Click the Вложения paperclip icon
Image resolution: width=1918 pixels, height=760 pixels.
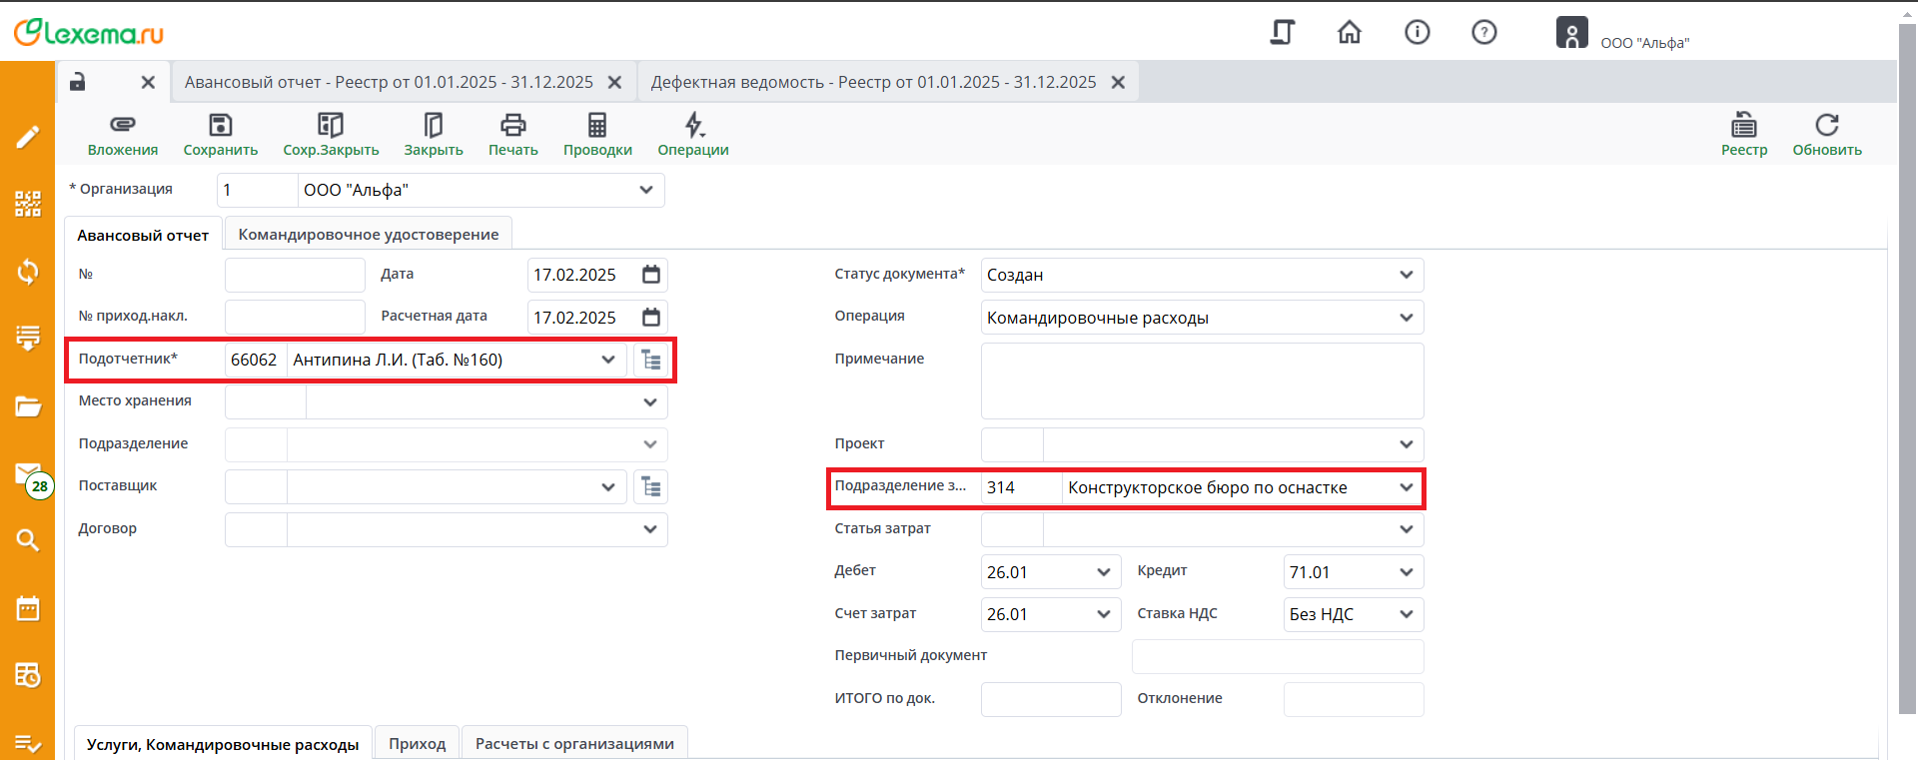[122, 125]
